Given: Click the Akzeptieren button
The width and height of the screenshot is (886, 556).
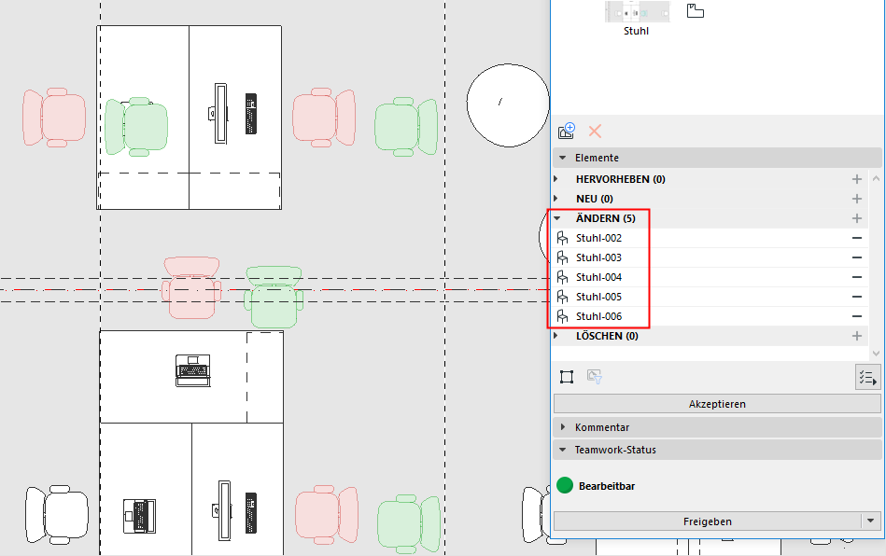Looking at the screenshot, I should [717, 404].
